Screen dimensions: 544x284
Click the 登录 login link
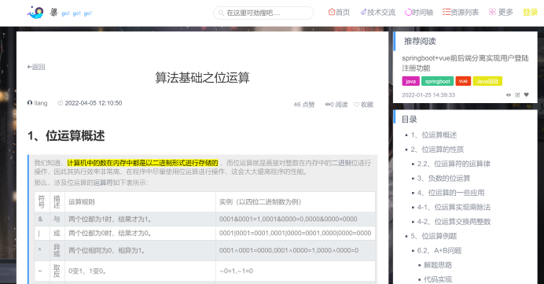pyautogui.click(x=530, y=13)
